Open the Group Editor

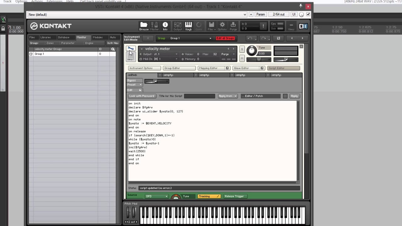(179, 68)
